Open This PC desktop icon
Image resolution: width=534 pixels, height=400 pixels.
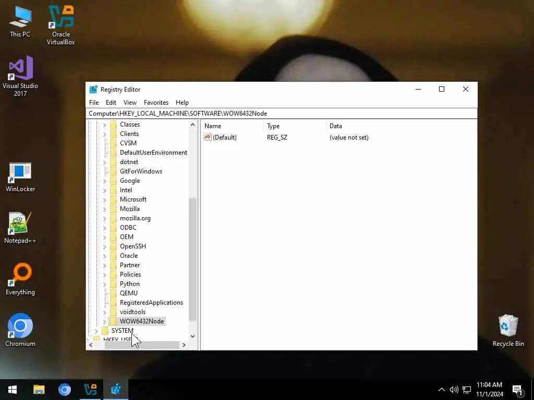[20, 21]
